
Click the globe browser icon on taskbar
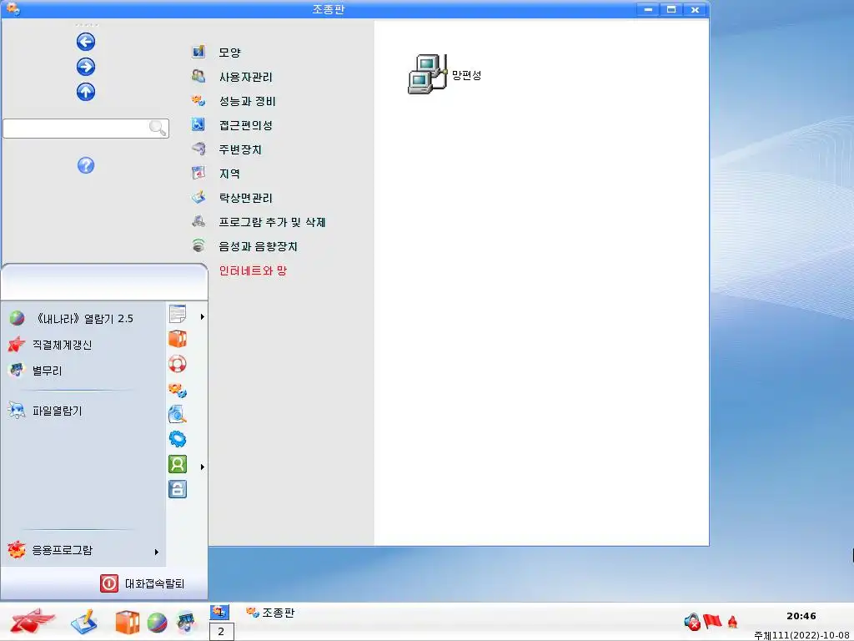(157, 623)
